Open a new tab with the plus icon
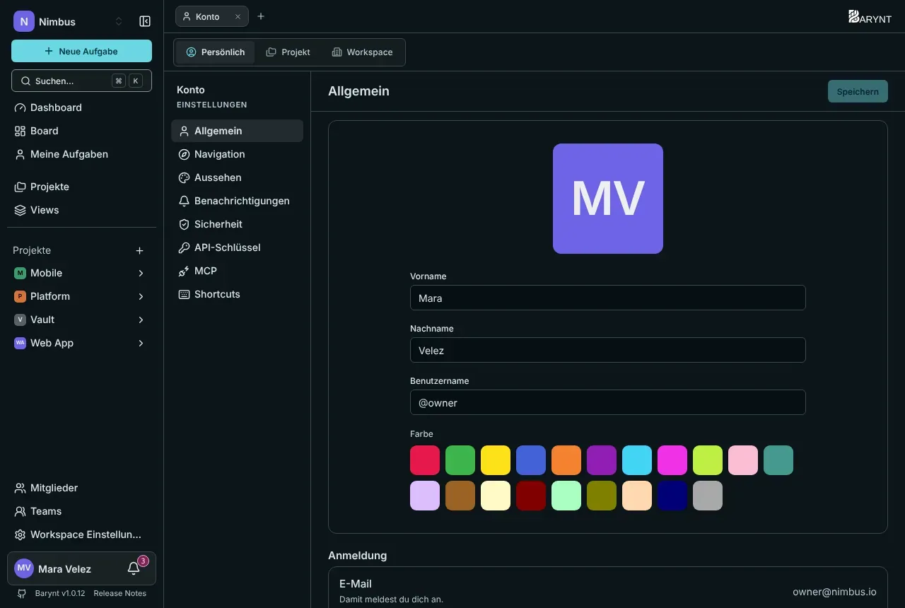The image size is (905, 608). [x=261, y=16]
